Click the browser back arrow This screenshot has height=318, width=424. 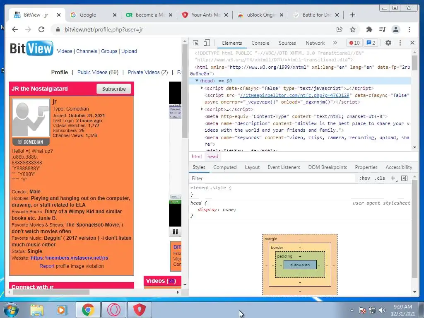coord(15,29)
